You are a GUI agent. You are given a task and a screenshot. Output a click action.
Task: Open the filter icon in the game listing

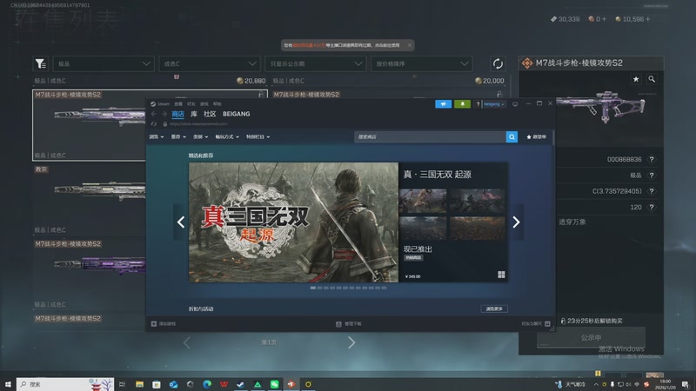pos(40,63)
